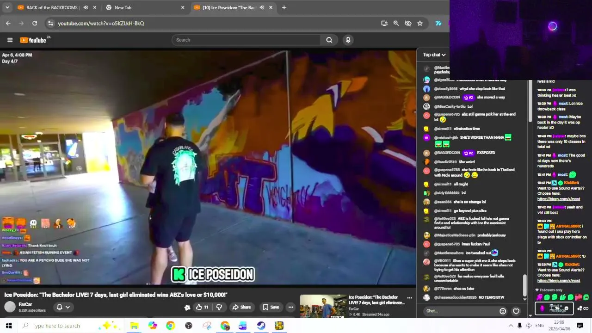The image size is (592, 333).
Task: Click chat message "NO TEARS BTW"
Action: 491,297
